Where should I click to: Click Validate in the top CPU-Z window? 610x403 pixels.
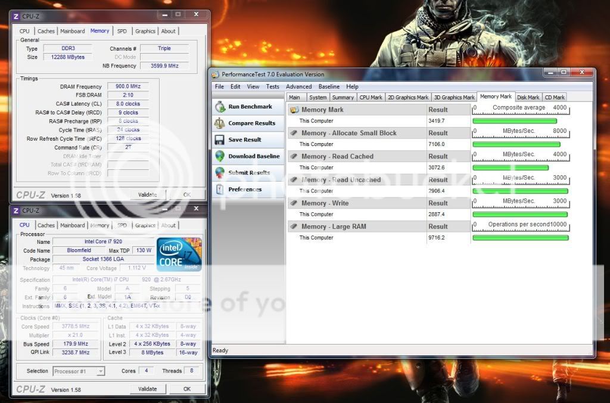tap(148, 195)
